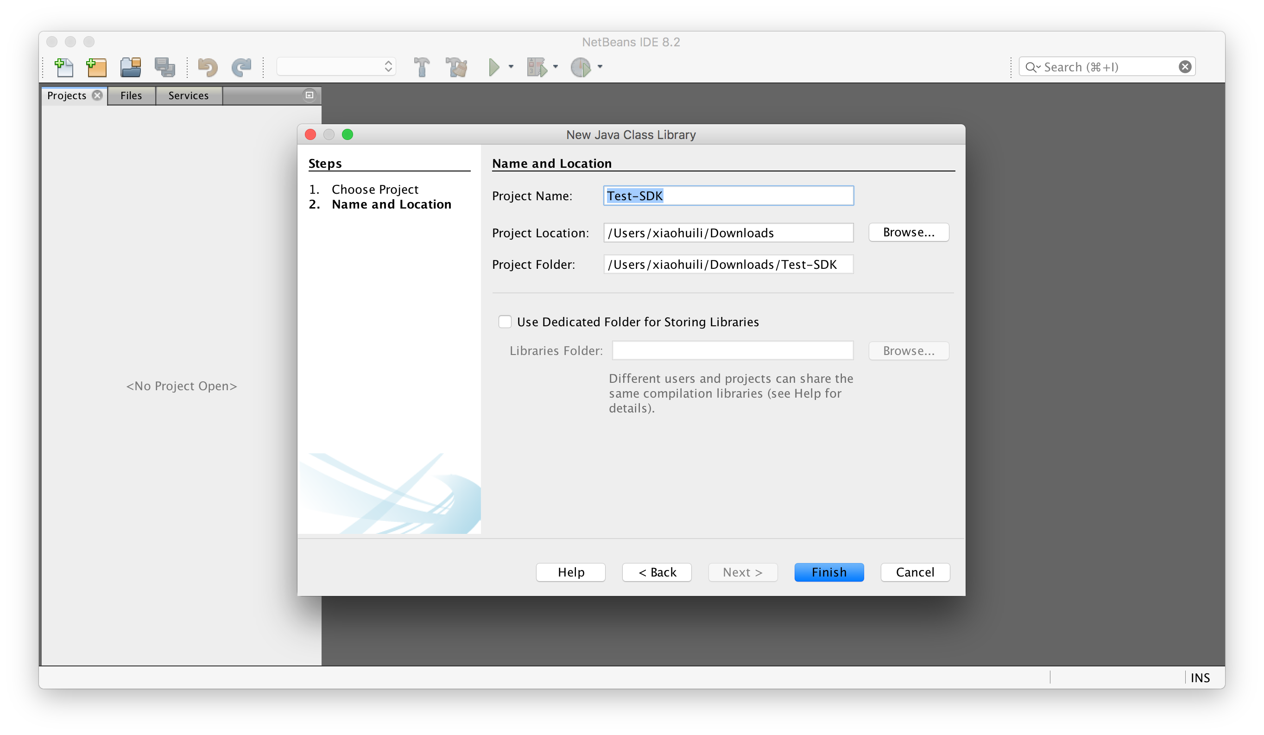Click the Profile Project icon
This screenshot has width=1264, height=735.
pyautogui.click(x=581, y=67)
